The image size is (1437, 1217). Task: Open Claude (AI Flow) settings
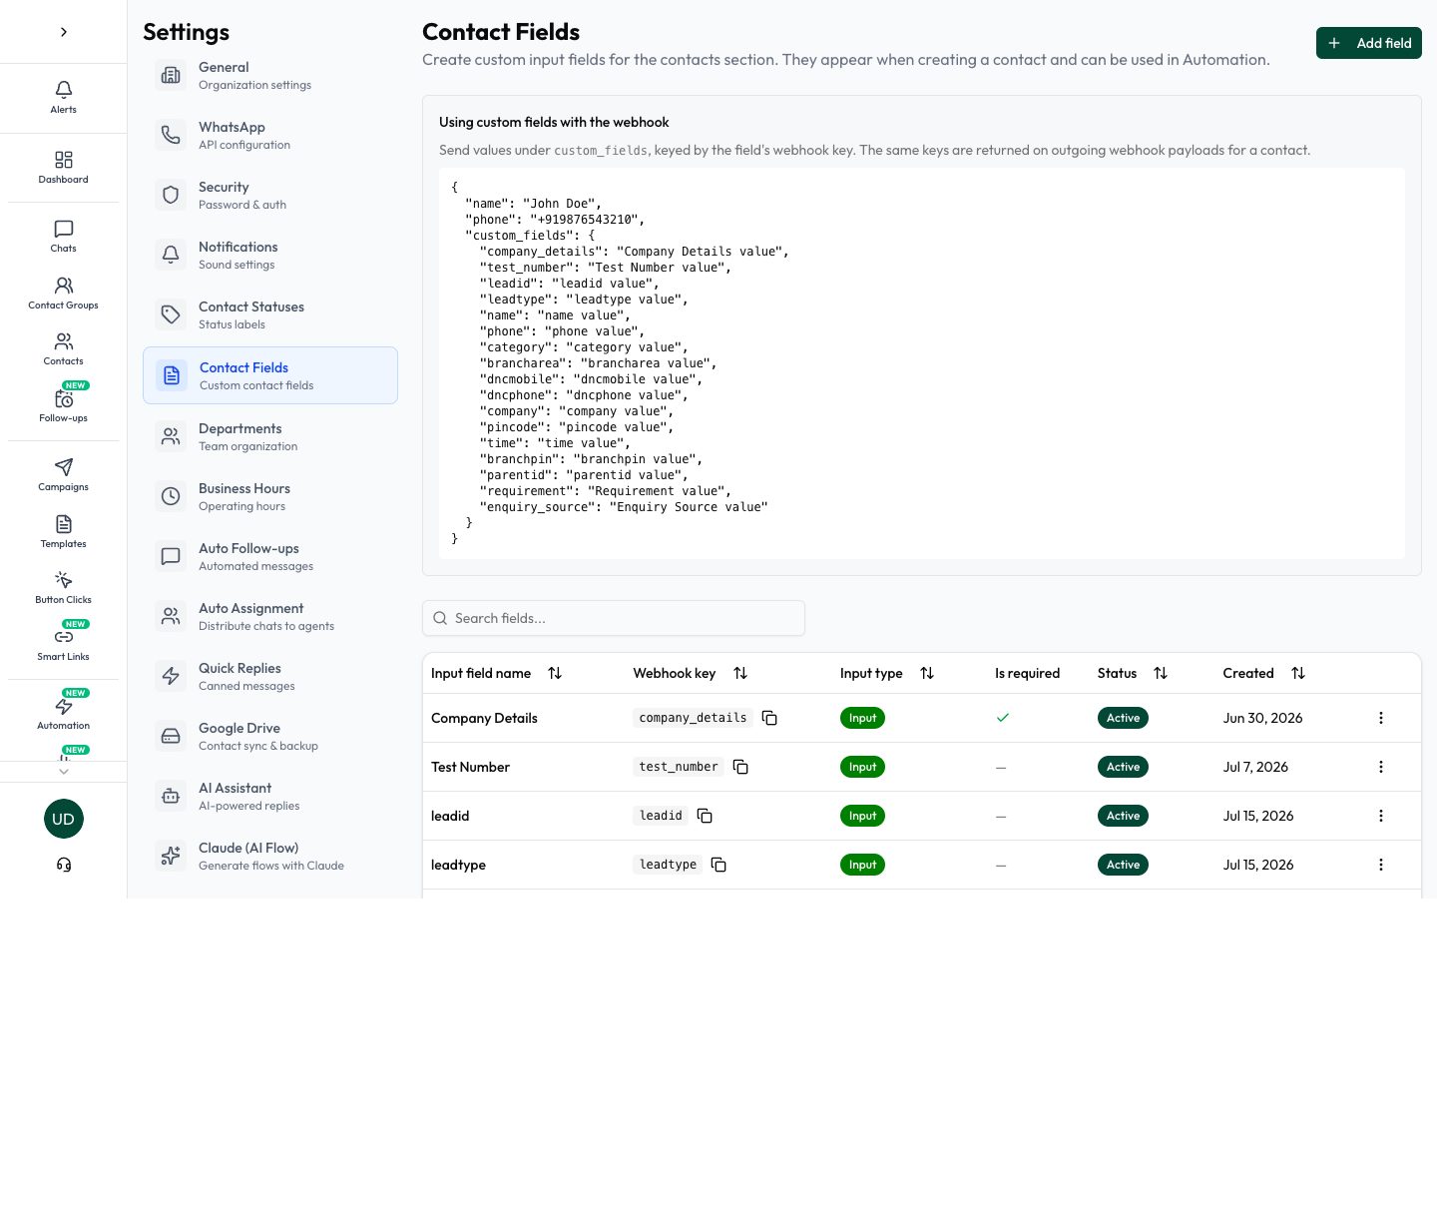pos(270,856)
